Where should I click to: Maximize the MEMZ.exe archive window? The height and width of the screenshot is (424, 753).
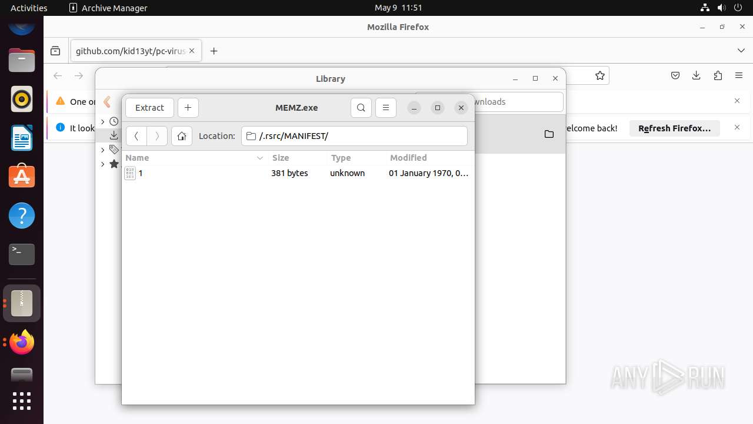point(438,108)
